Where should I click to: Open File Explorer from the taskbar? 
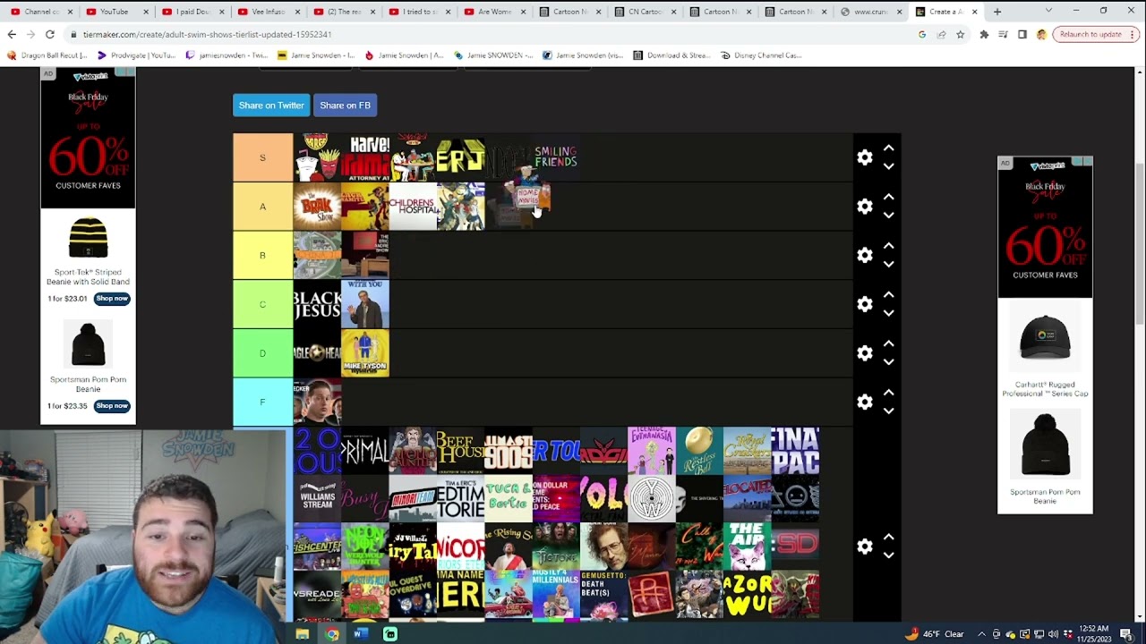pyautogui.click(x=303, y=634)
